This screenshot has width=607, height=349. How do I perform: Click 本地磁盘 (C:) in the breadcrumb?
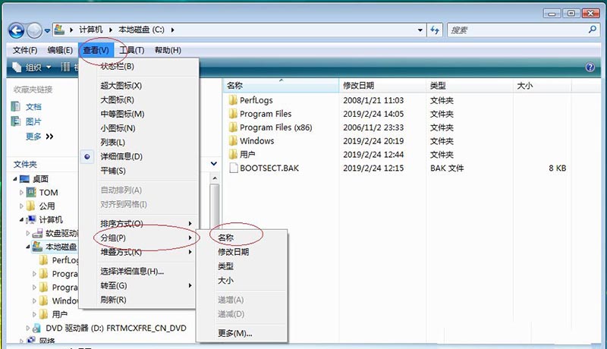(x=141, y=30)
